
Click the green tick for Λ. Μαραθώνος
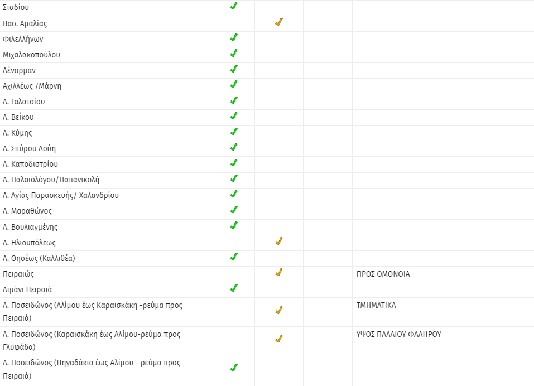(x=234, y=210)
